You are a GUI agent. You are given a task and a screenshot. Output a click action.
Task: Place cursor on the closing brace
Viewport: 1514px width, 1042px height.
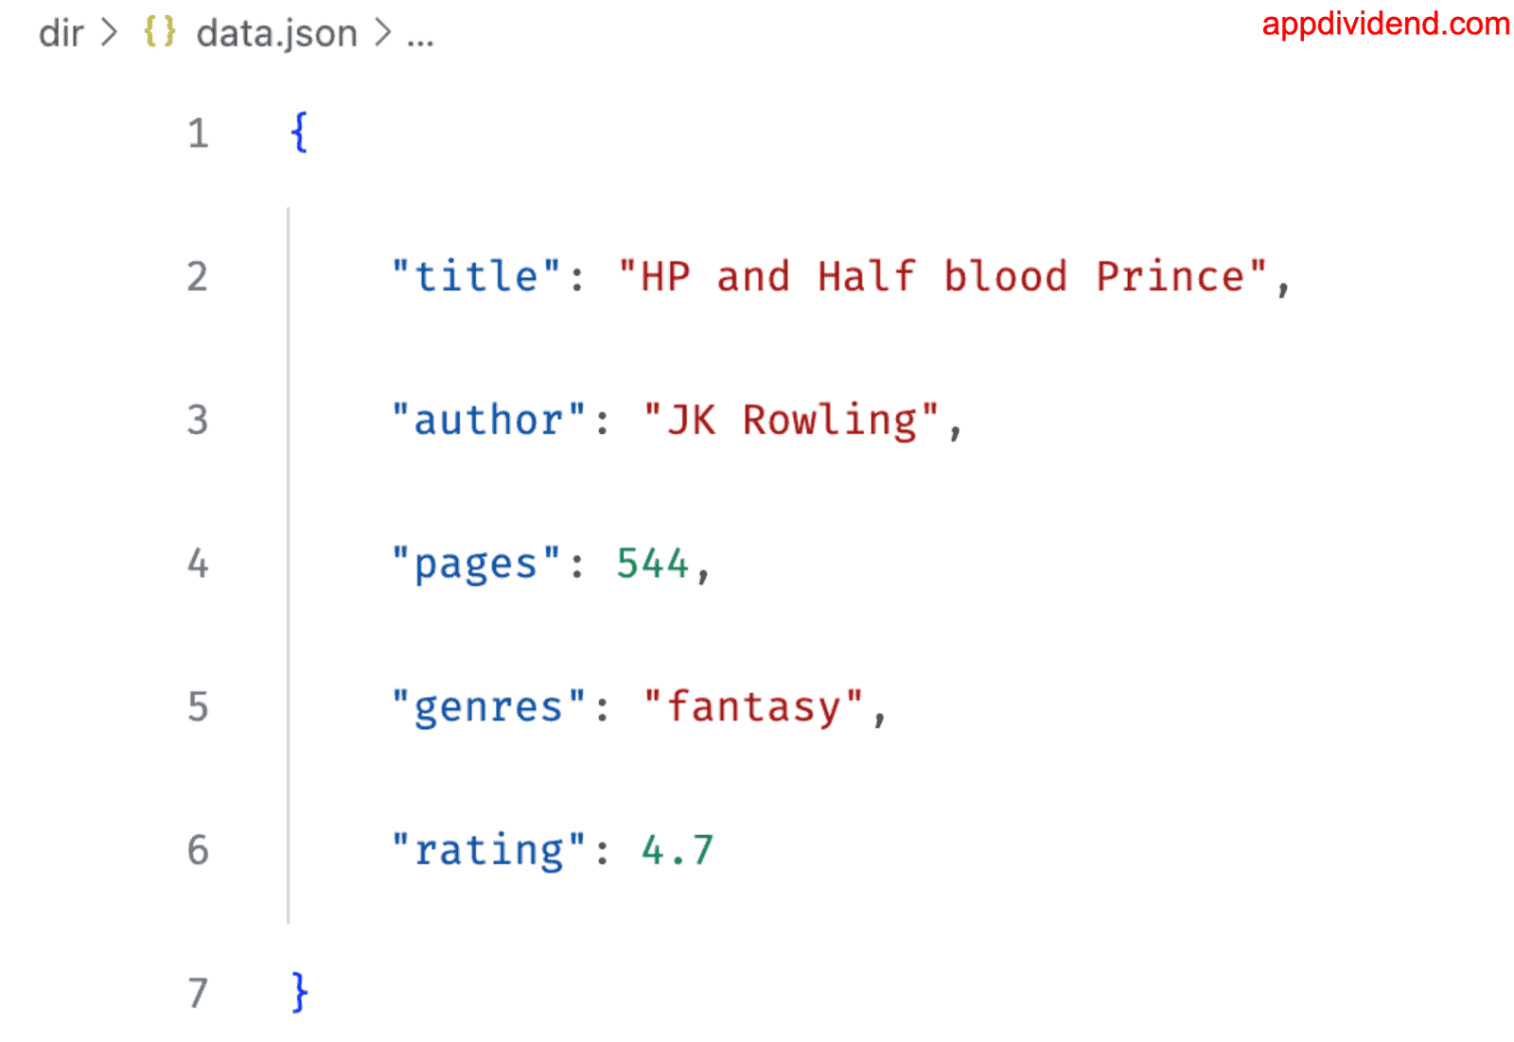point(299,992)
